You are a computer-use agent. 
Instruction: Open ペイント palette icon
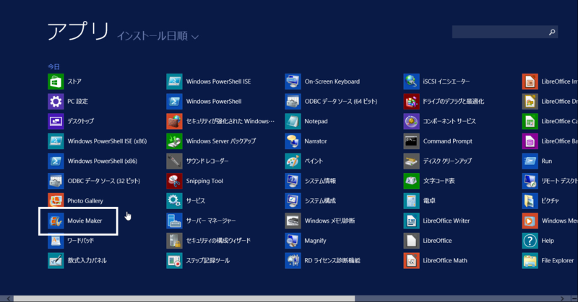(293, 161)
